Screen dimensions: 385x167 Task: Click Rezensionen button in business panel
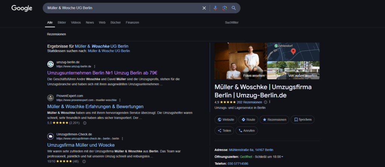pos(274,120)
